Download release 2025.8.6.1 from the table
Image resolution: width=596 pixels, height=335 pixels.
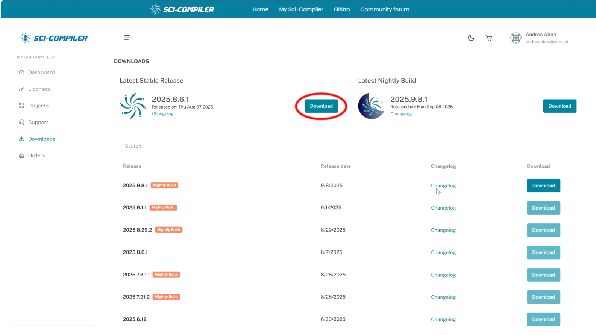click(x=543, y=252)
